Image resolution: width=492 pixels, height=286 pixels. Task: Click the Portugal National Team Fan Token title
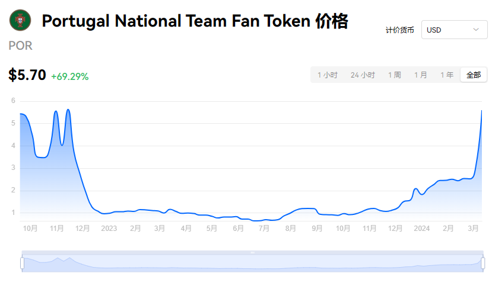click(x=195, y=21)
